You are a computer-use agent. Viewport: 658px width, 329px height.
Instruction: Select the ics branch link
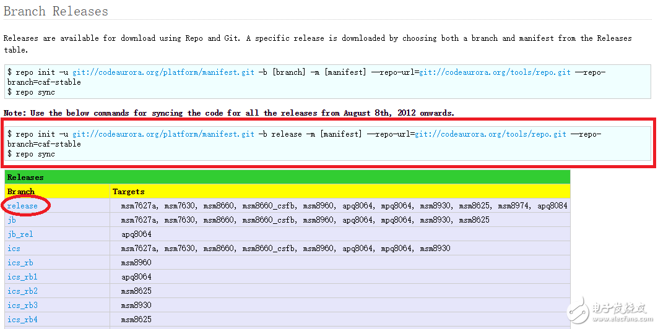(x=14, y=249)
